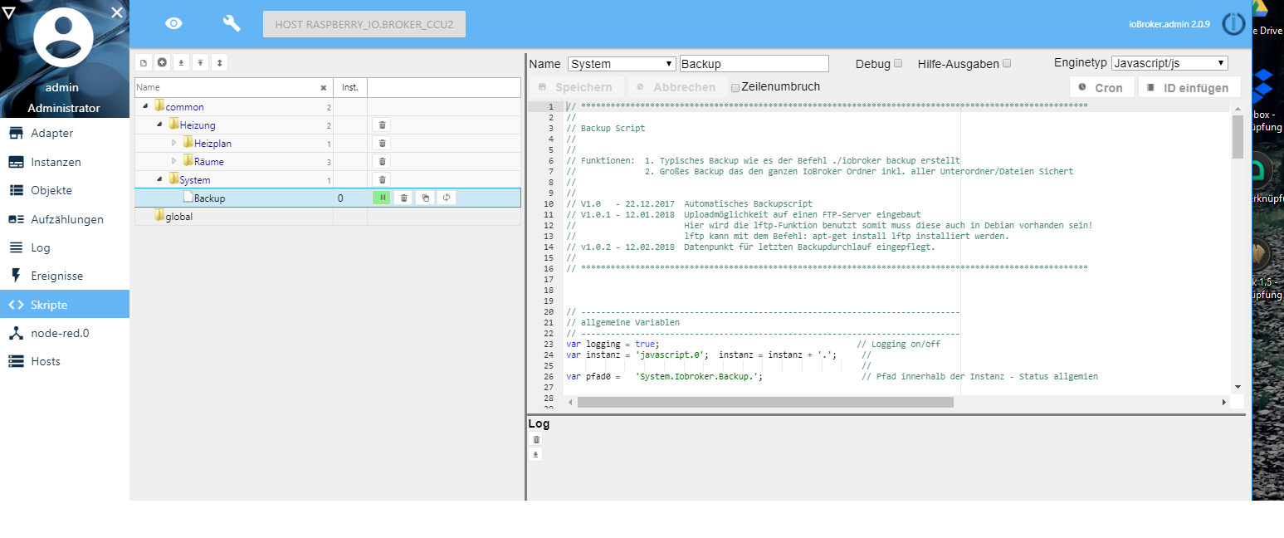The width and height of the screenshot is (1284, 538).
Task: Click the Inst. column header
Action: click(x=350, y=87)
